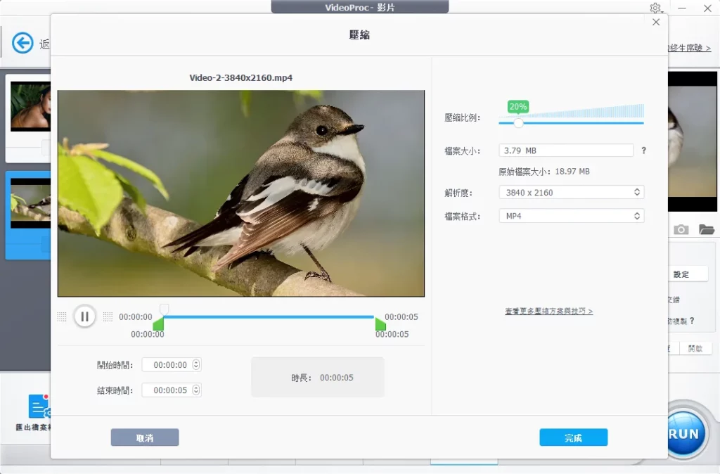
Task: Click the frame-step dots right of pause
Action: 108,316
